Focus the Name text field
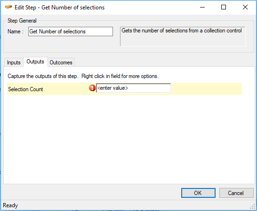Screen dimensions: 257x211 tap(71, 31)
